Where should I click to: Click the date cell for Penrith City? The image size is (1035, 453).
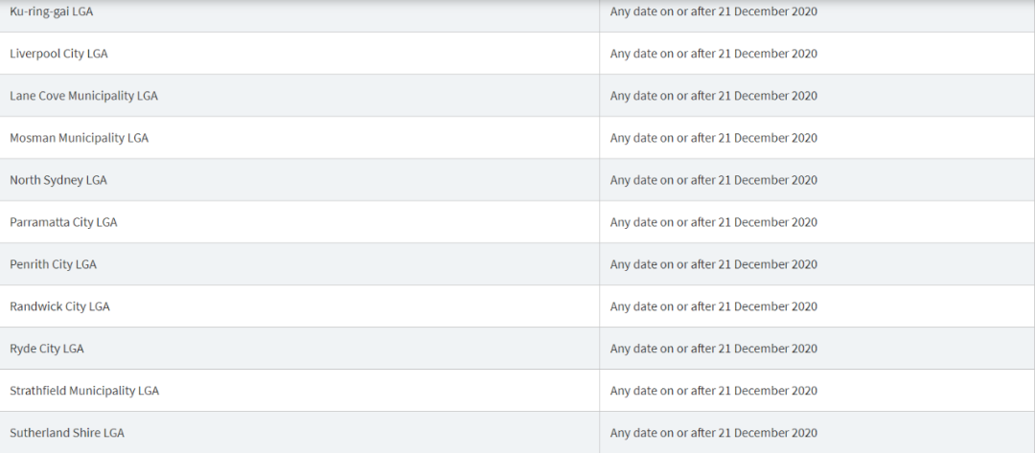[817, 264]
